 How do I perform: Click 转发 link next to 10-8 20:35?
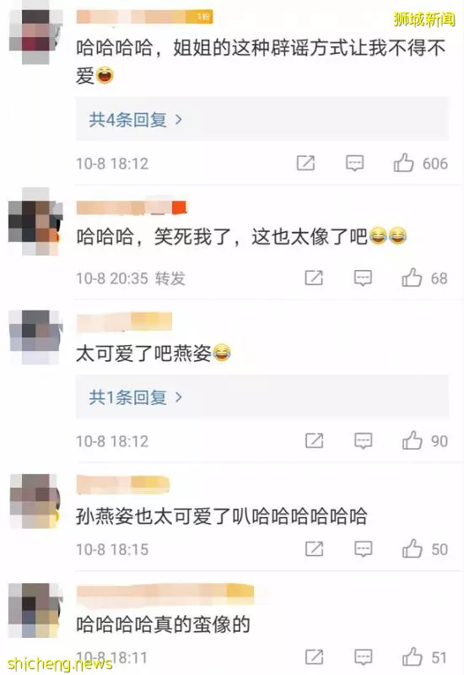tap(170, 278)
